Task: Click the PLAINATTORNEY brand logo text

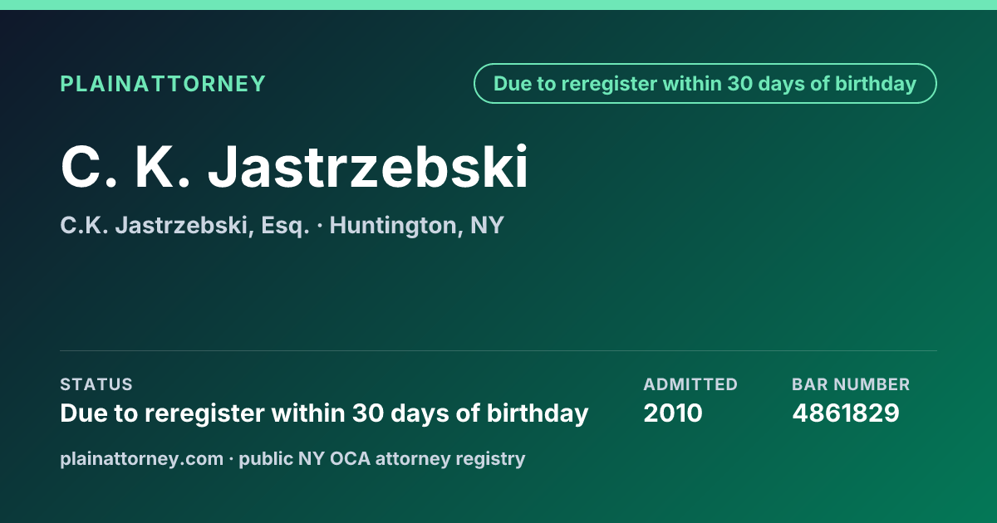Action: tap(163, 84)
